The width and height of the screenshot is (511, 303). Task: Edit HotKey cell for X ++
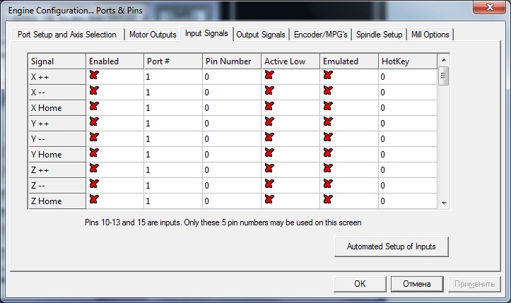click(408, 77)
